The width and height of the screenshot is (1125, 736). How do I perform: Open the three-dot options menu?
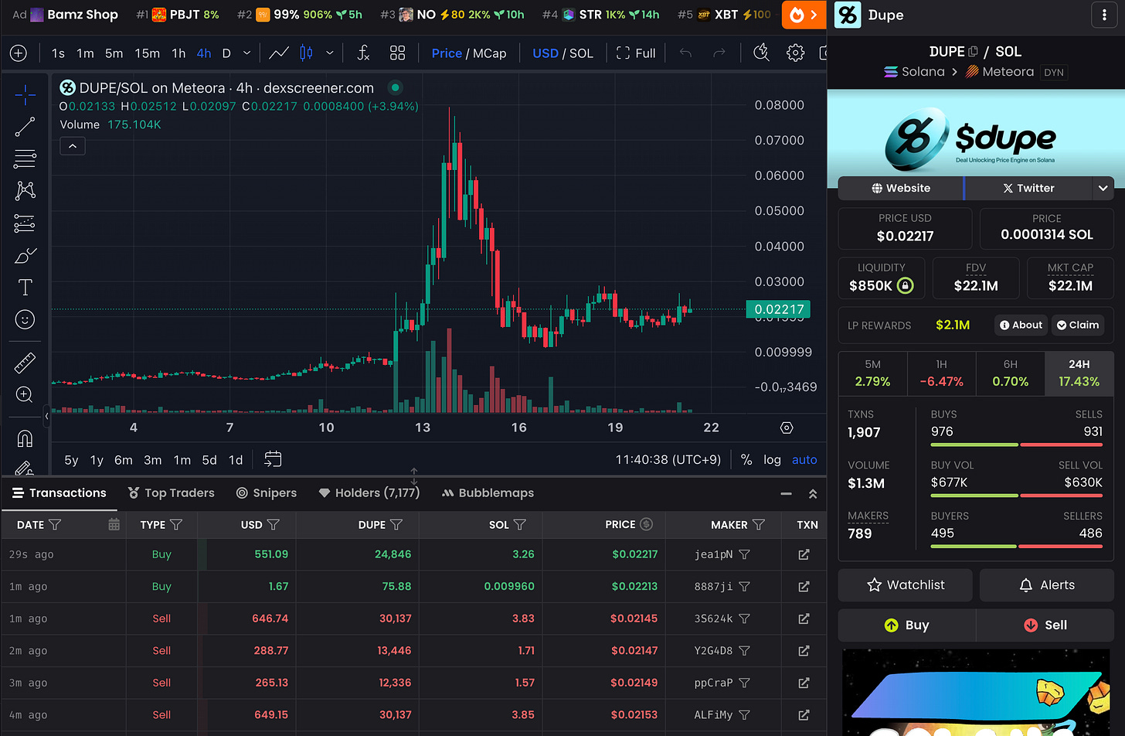point(1103,15)
